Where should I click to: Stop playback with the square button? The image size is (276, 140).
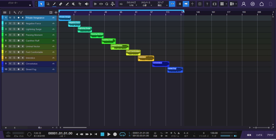point(102,134)
